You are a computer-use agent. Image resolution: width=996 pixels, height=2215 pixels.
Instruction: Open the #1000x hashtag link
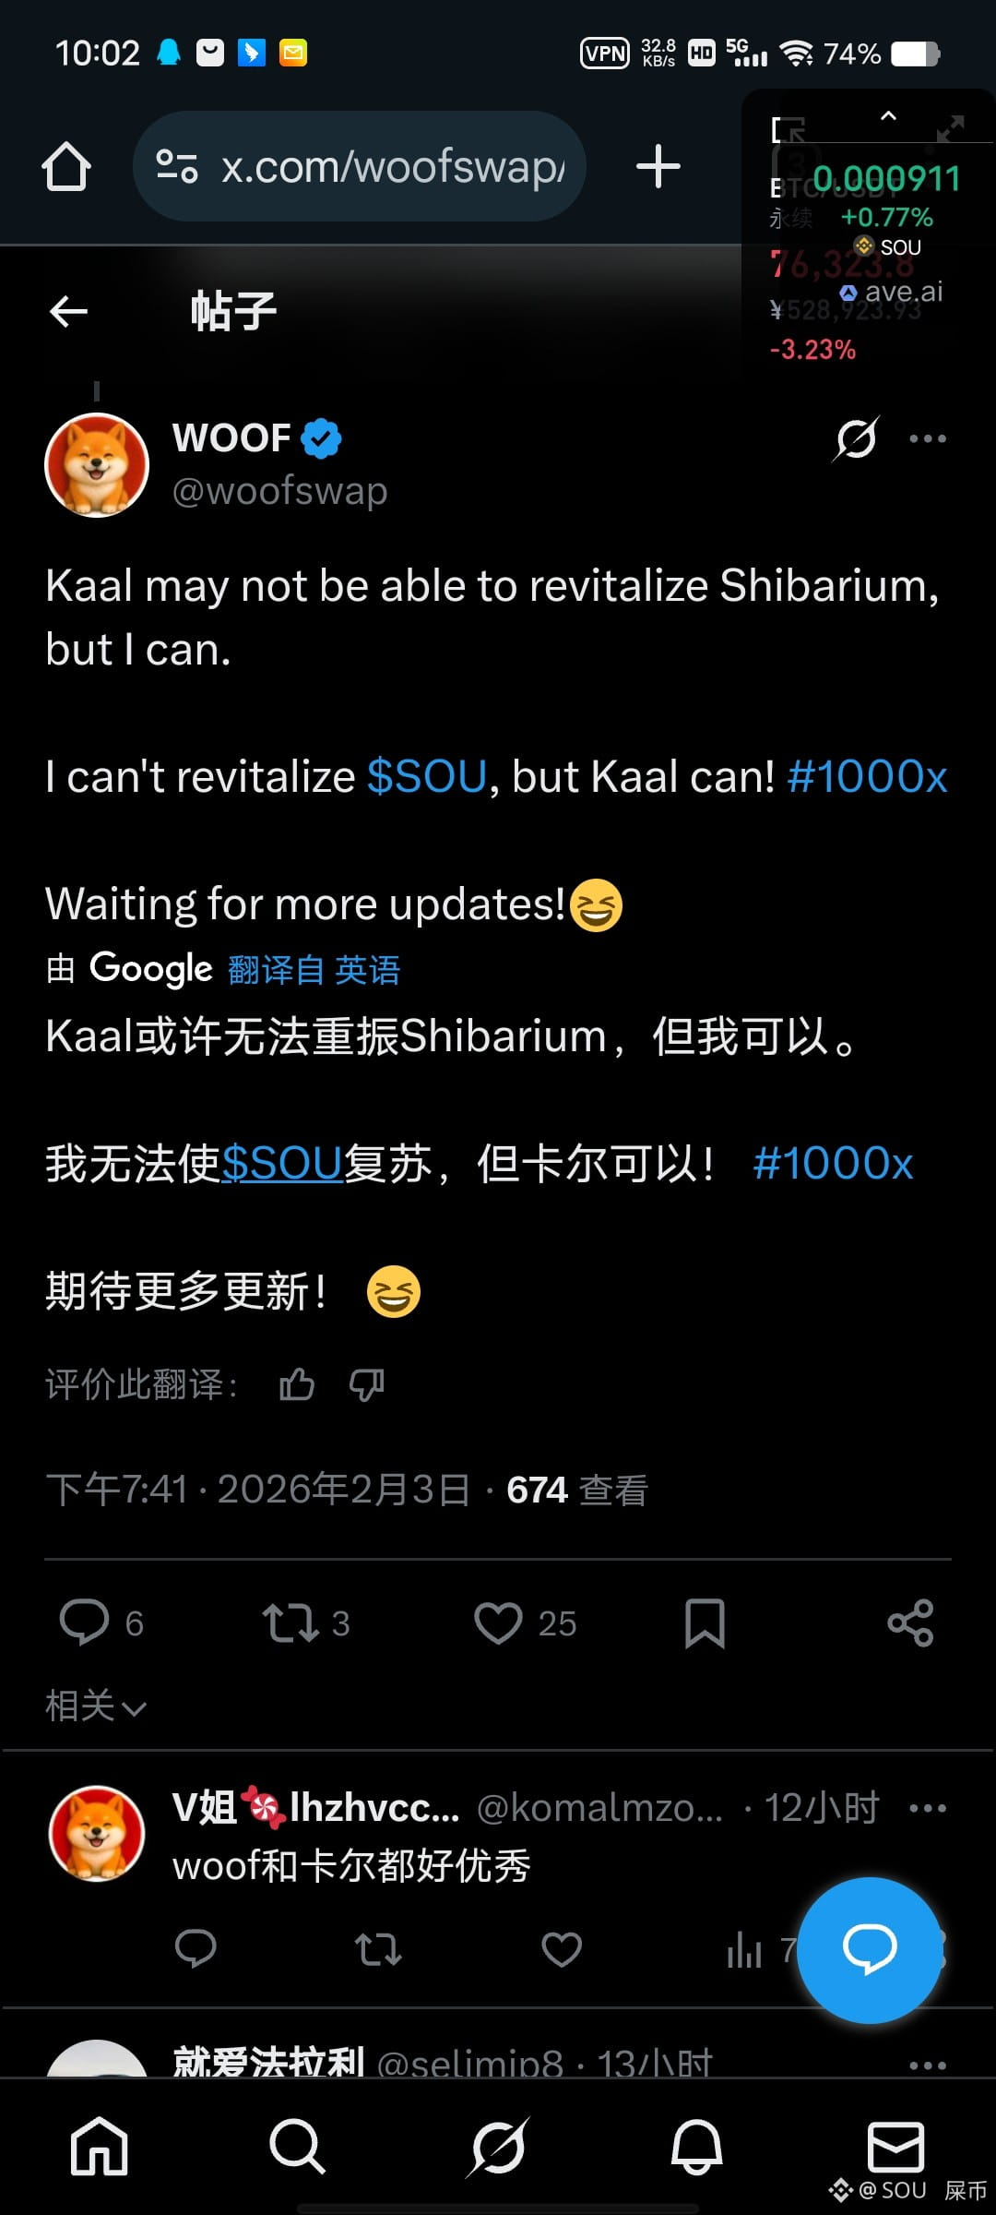pos(867,776)
